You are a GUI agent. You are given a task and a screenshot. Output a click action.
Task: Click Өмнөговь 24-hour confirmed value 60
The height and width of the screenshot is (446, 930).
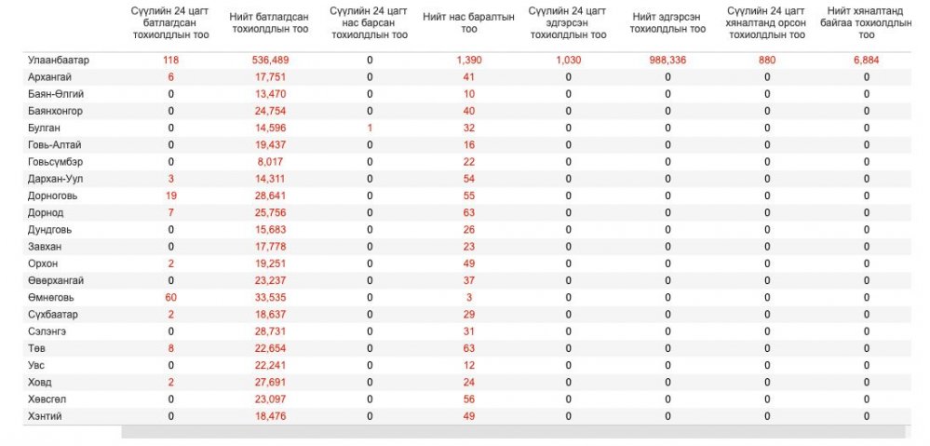tap(170, 298)
